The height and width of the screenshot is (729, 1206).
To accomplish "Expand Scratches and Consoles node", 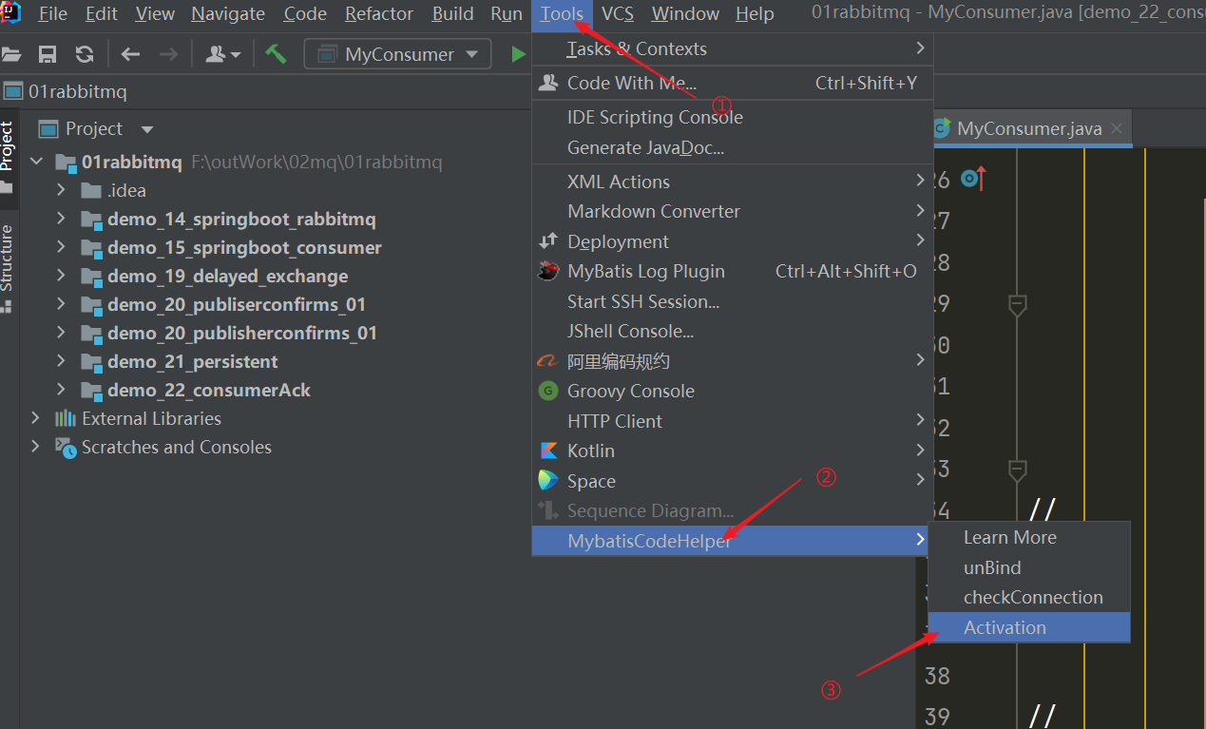I will click(x=36, y=447).
